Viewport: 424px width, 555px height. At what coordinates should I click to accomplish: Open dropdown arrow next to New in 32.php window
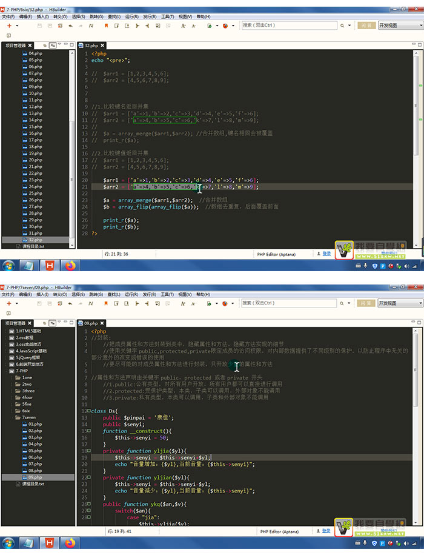point(17,25)
